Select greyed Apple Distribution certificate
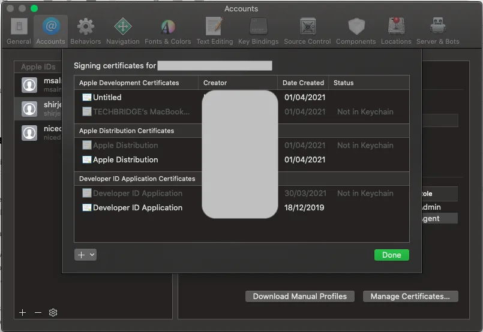 click(241, 145)
